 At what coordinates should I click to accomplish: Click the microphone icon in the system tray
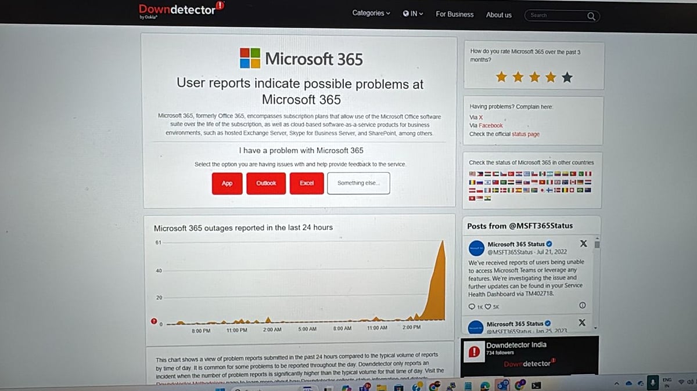point(653,382)
